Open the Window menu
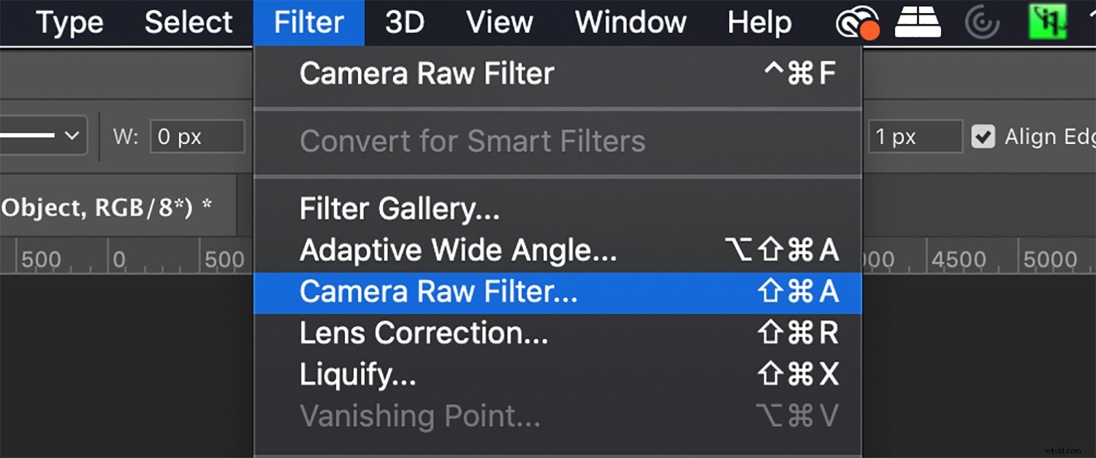Screen dimensions: 1096x458 630,22
